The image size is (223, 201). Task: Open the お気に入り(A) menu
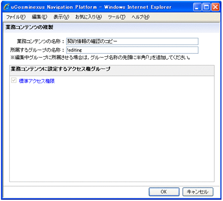(x=88, y=17)
